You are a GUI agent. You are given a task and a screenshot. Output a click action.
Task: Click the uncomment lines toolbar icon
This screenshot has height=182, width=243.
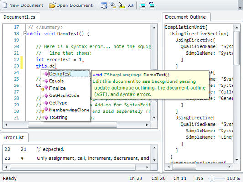pyautogui.click(x=151, y=5)
